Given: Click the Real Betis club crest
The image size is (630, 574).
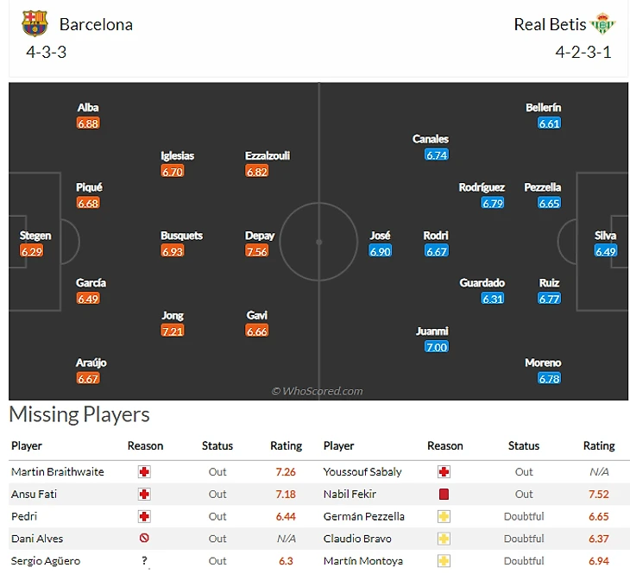Looking at the screenshot, I should 602,23.
